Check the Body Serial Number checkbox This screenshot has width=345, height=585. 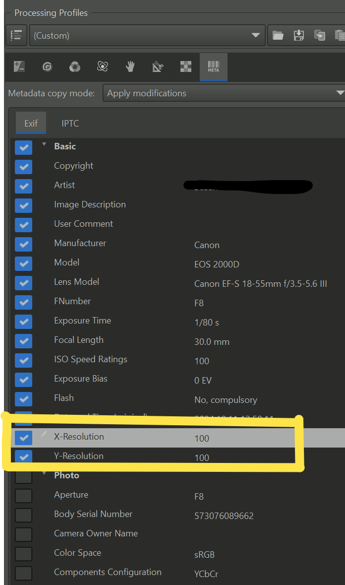(23, 516)
